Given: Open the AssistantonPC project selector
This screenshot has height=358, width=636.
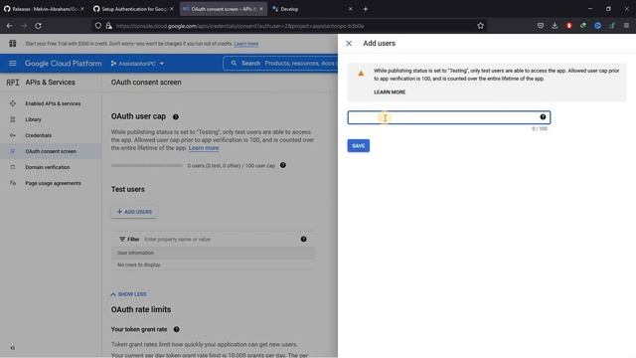Looking at the screenshot, I should [x=137, y=64].
